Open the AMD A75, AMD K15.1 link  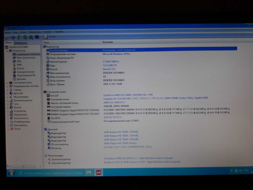pyautogui.click(x=114, y=102)
